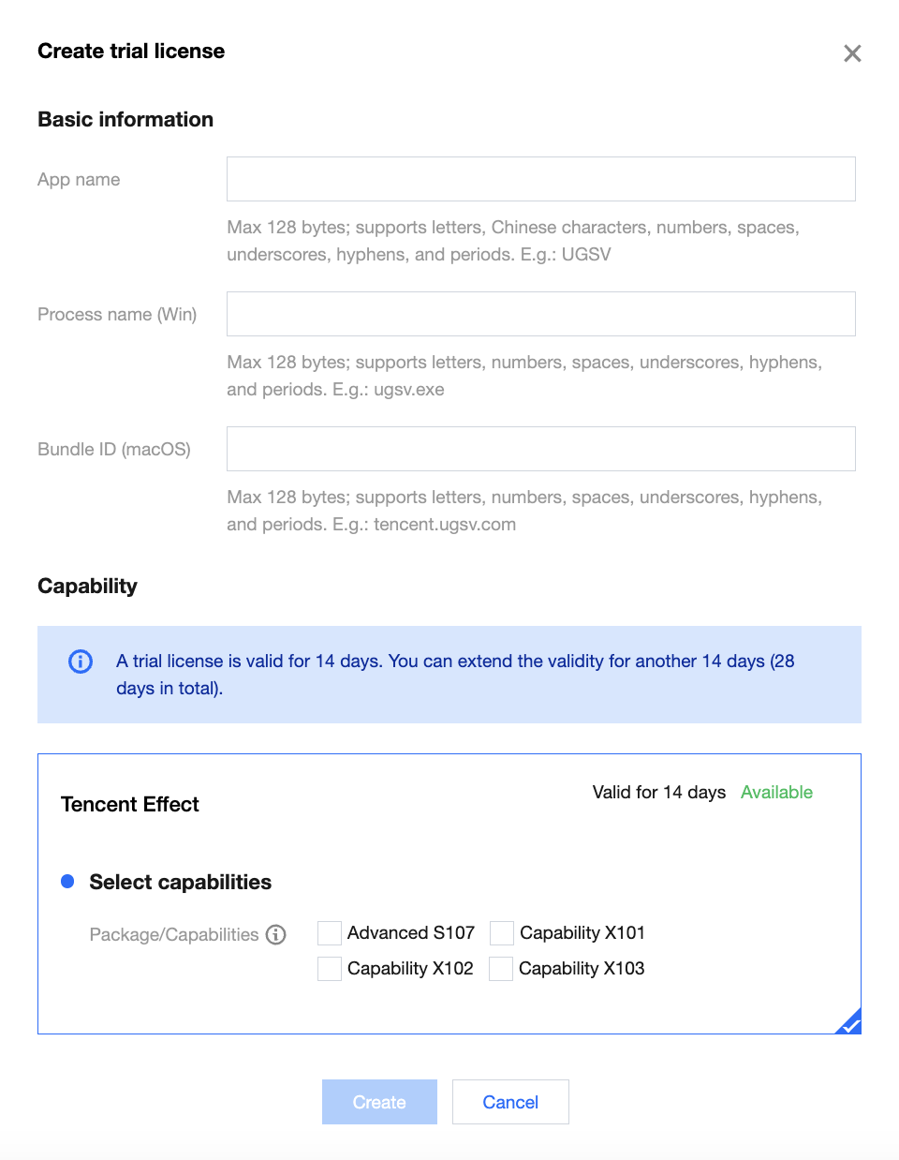899x1160 pixels.
Task: Close the Create trial license dialog
Action: 852,53
